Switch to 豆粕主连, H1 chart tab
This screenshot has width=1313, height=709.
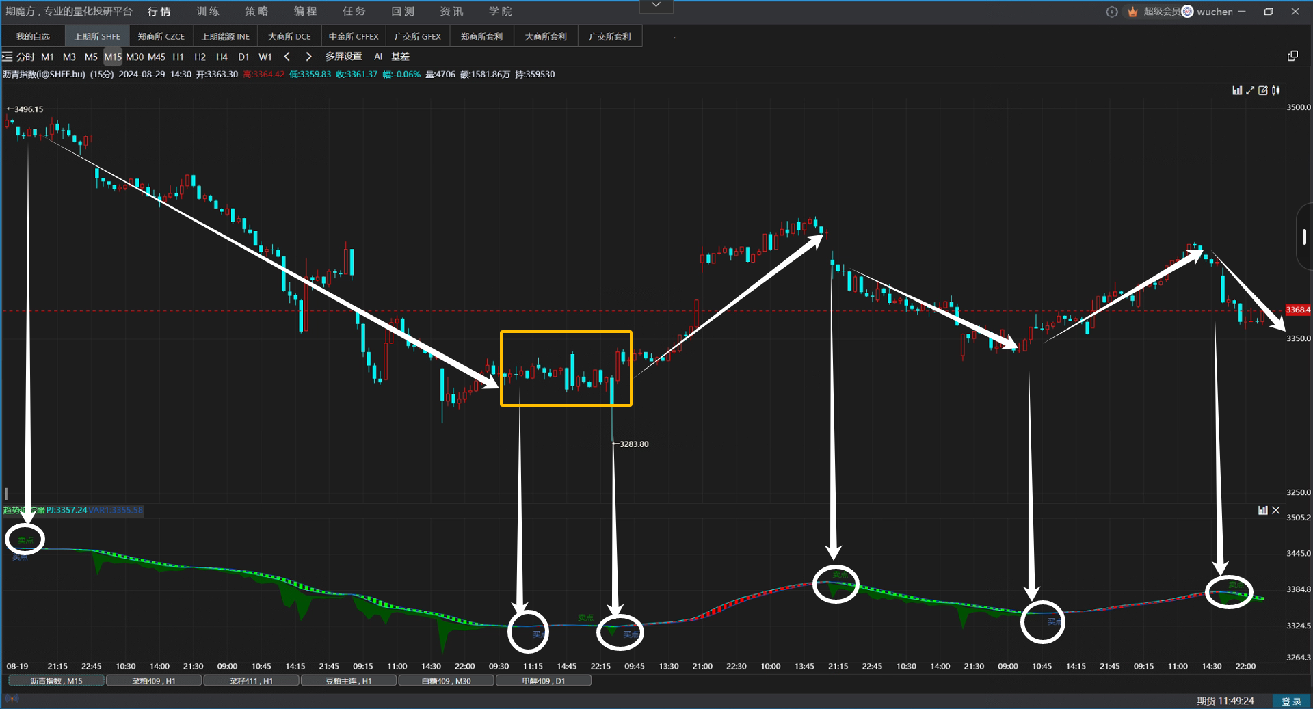click(349, 681)
